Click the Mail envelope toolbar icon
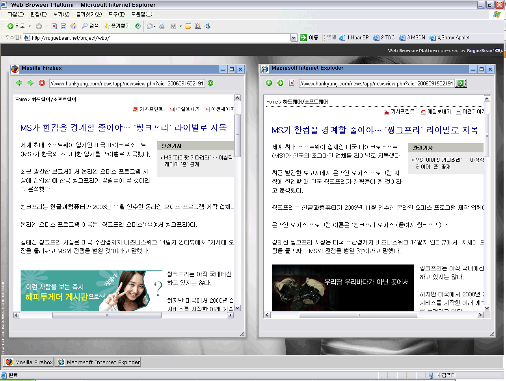The image size is (506, 381). pos(149,26)
